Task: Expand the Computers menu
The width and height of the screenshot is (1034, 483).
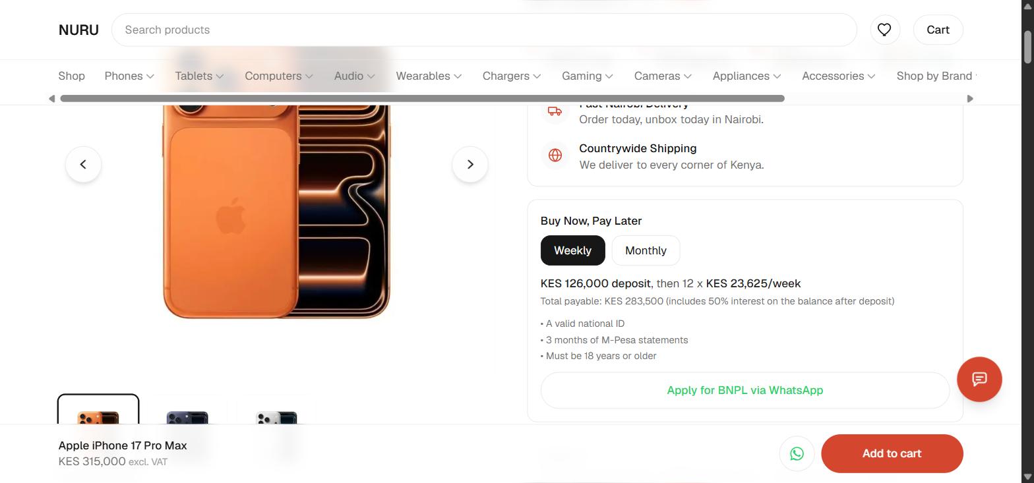Action: point(279,76)
